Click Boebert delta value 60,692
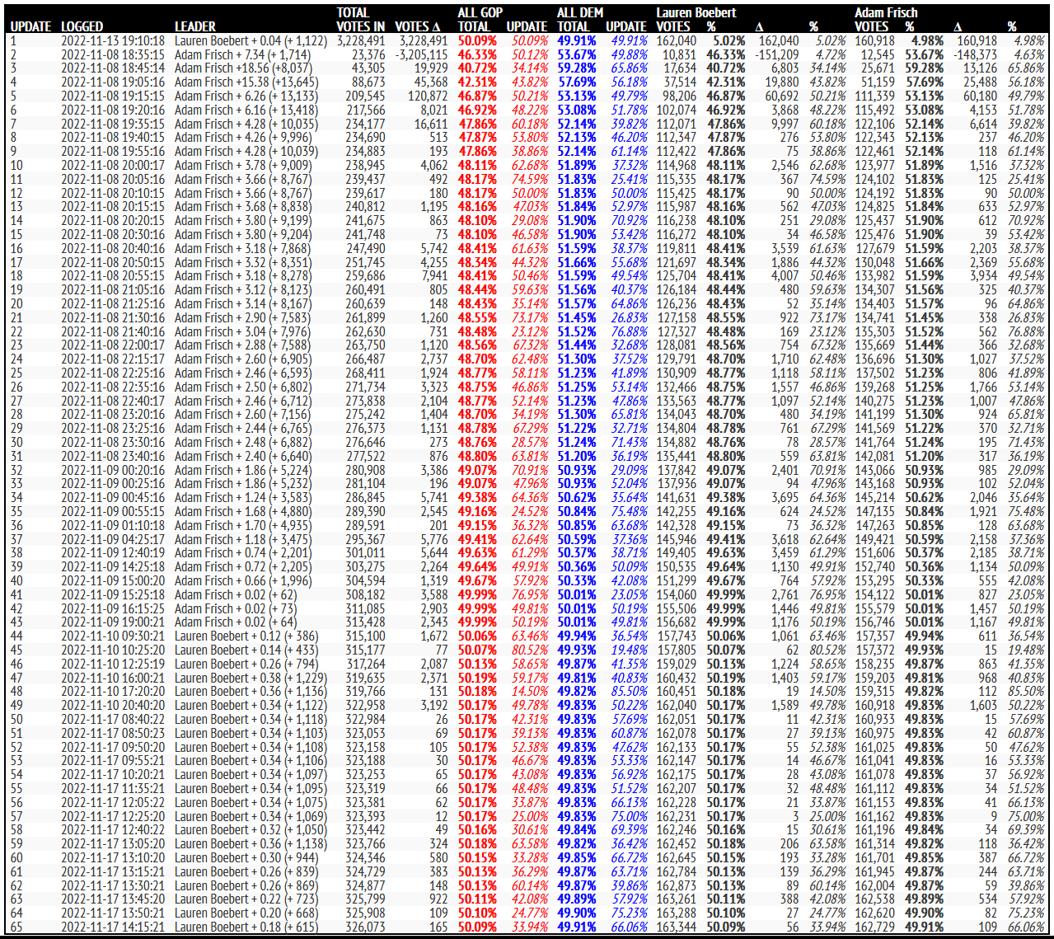The width and height of the screenshot is (1054, 939). (781, 96)
